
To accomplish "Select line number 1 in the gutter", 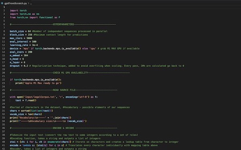I will [4, 7].
